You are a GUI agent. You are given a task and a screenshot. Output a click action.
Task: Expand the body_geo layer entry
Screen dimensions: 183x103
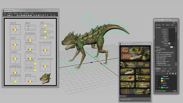point(159,88)
